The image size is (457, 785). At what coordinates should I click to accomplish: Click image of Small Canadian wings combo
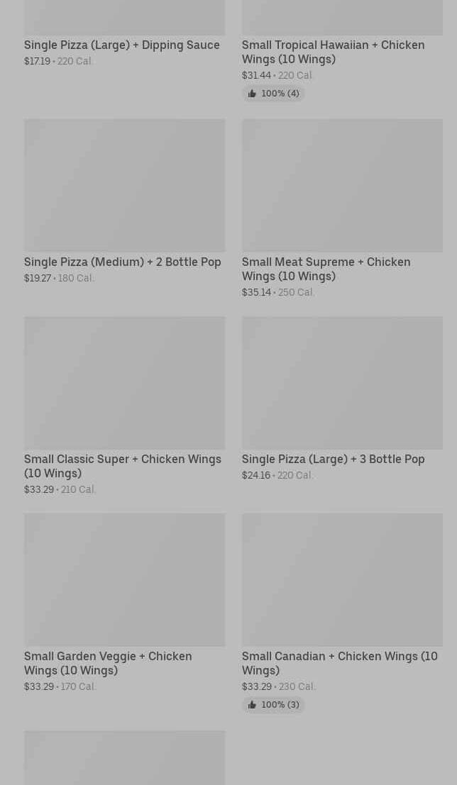(x=342, y=580)
